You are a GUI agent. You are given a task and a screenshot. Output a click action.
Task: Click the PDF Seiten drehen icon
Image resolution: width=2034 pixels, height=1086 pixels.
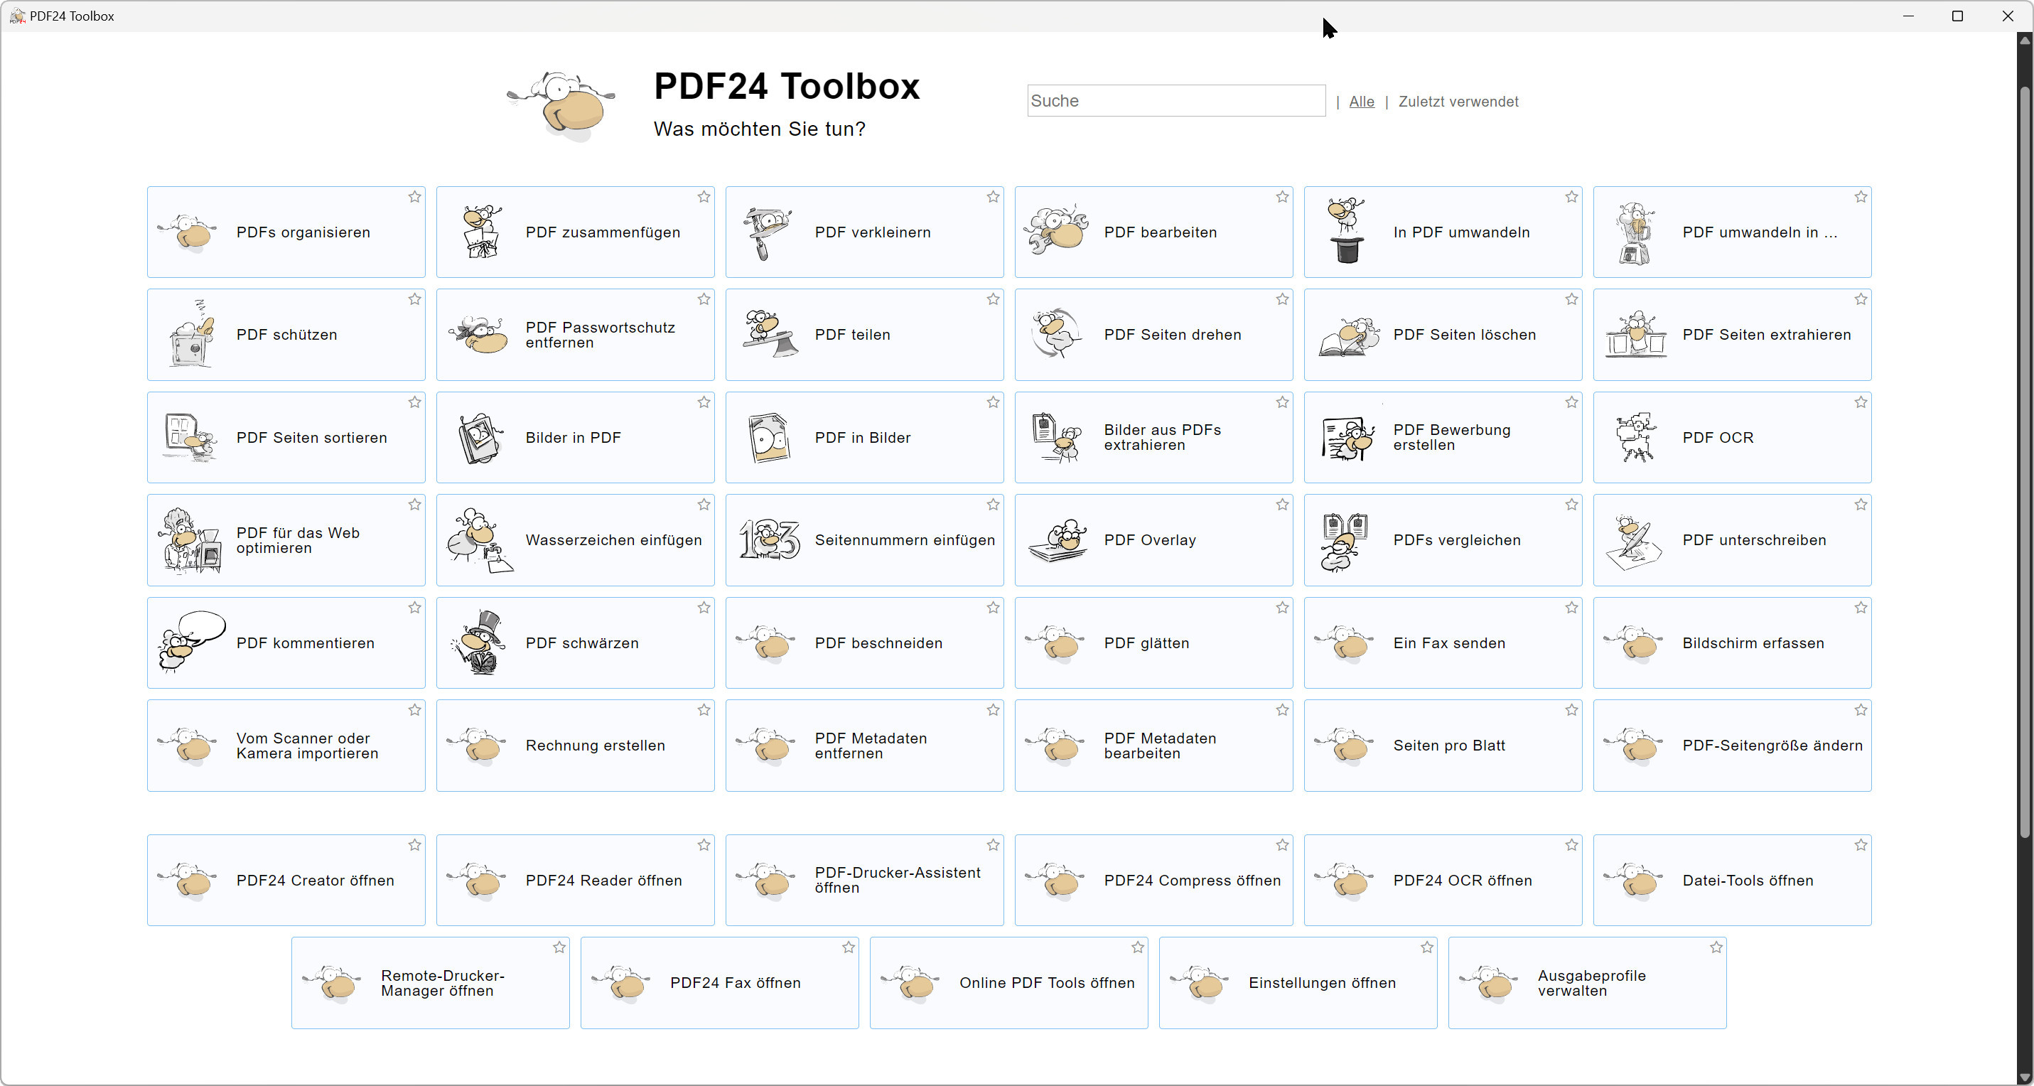pos(1057,333)
